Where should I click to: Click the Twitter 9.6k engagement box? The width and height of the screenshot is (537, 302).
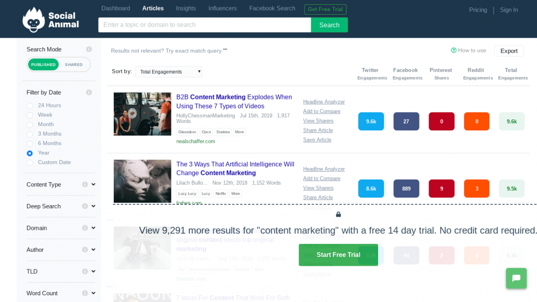tap(371, 121)
